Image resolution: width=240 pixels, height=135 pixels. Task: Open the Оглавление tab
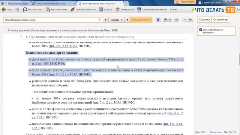[x=221, y=19]
